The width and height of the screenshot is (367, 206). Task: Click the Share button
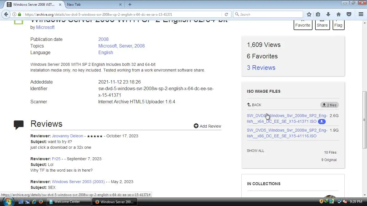[322, 25]
